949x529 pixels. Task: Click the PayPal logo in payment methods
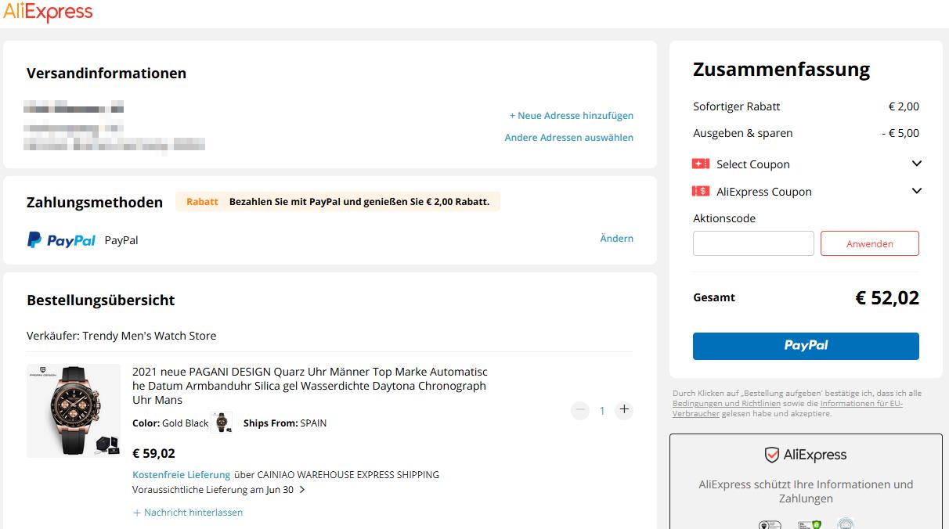[61, 240]
